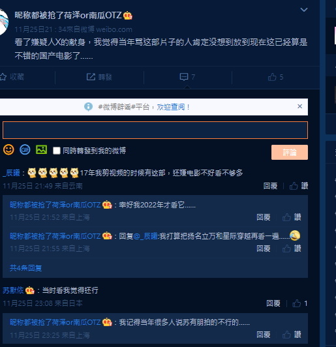Reply to _辰曦's comment via 回覆
The width and height of the screenshot is (336, 347).
[x=270, y=186]
